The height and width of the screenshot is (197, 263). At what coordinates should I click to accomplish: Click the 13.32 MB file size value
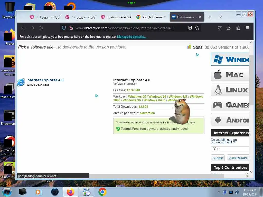[133, 90]
